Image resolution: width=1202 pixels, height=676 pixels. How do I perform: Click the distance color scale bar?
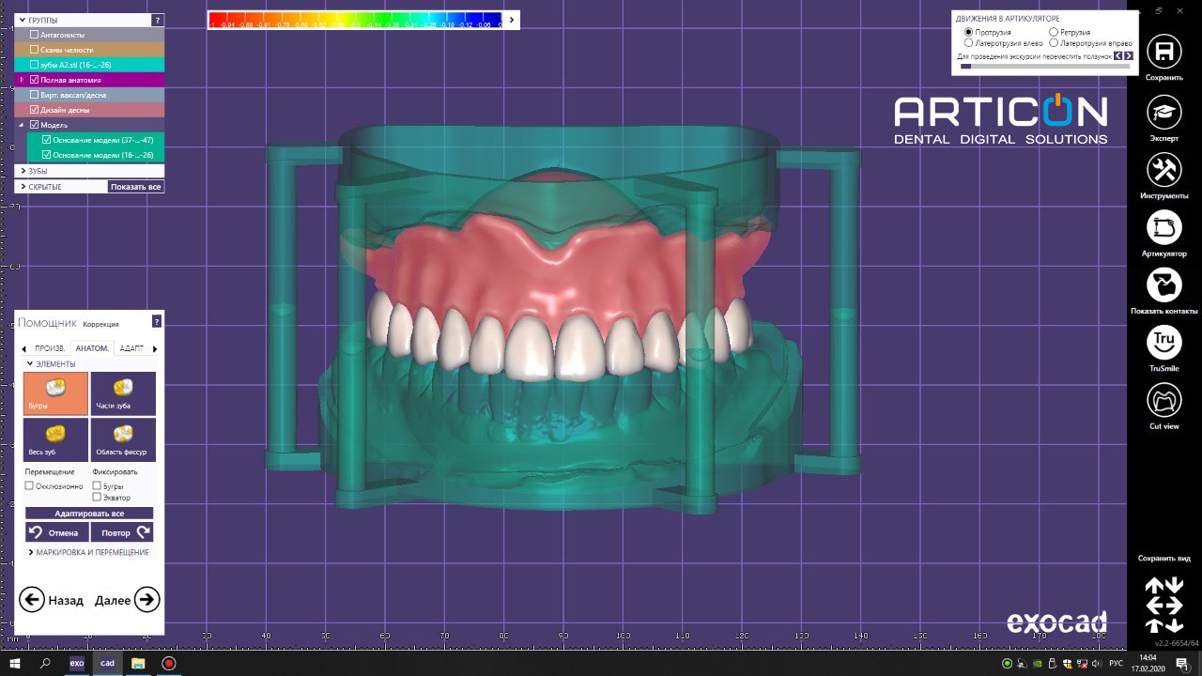click(356, 20)
